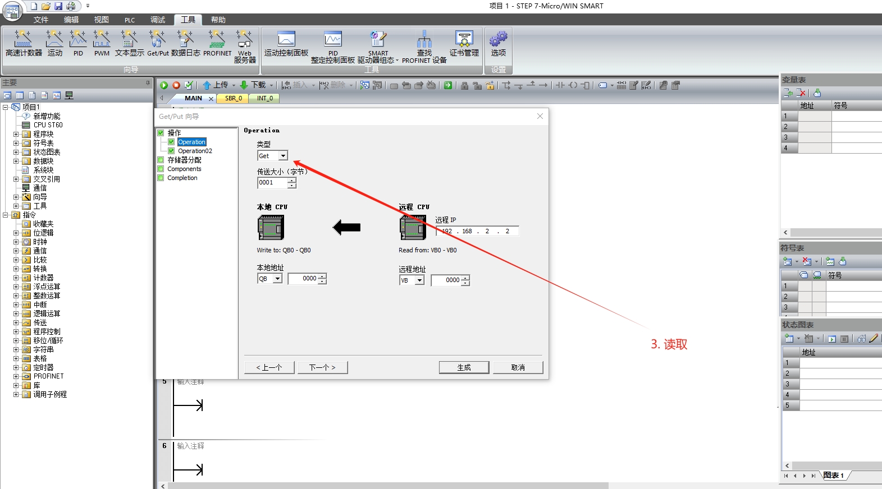Increase transfer size with up spinner

click(x=292, y=180)
